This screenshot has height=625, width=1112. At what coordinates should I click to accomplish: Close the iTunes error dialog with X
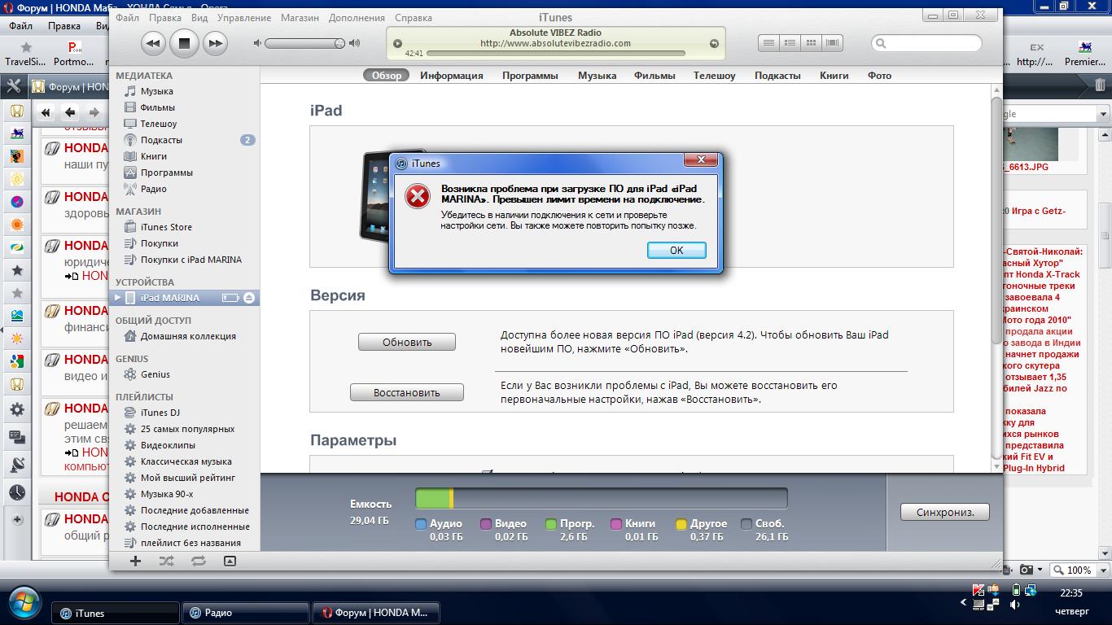tap(700, 160)
